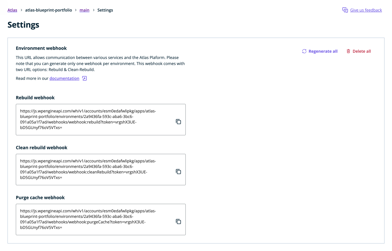The image size is (392, 251).
Task: Click the Purge cache webhook heading
Action: 40,198
